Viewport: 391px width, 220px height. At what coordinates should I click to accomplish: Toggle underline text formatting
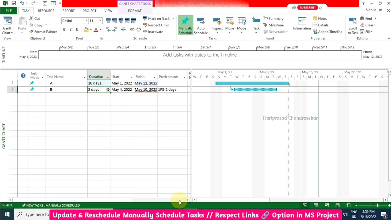point(77,29)
